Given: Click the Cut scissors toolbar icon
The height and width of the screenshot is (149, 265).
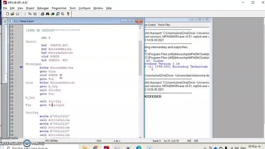Looking at the screenshot, I should 25,14.
